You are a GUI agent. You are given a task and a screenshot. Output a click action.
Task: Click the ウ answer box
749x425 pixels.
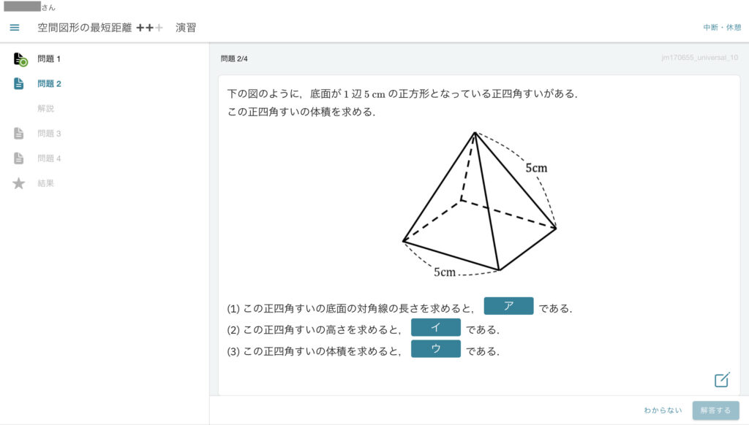[x=436, y=348]
